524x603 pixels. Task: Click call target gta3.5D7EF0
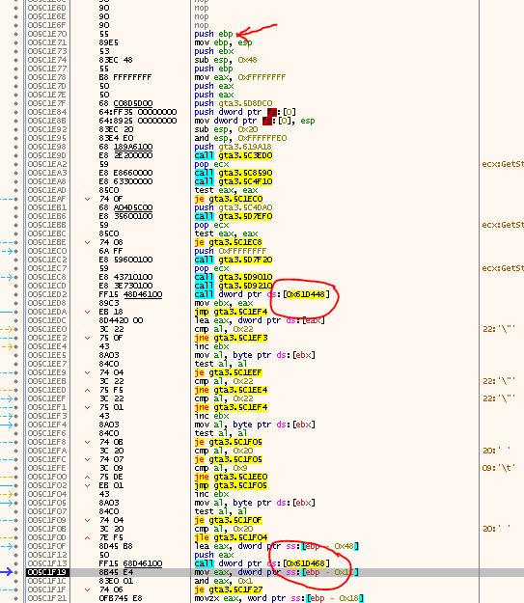[x=245, y=216]
